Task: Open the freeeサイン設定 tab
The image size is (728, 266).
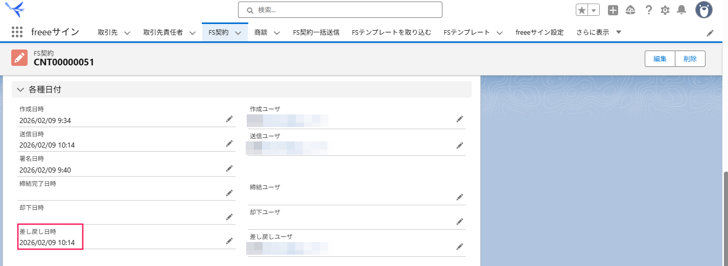Action: 539,32
